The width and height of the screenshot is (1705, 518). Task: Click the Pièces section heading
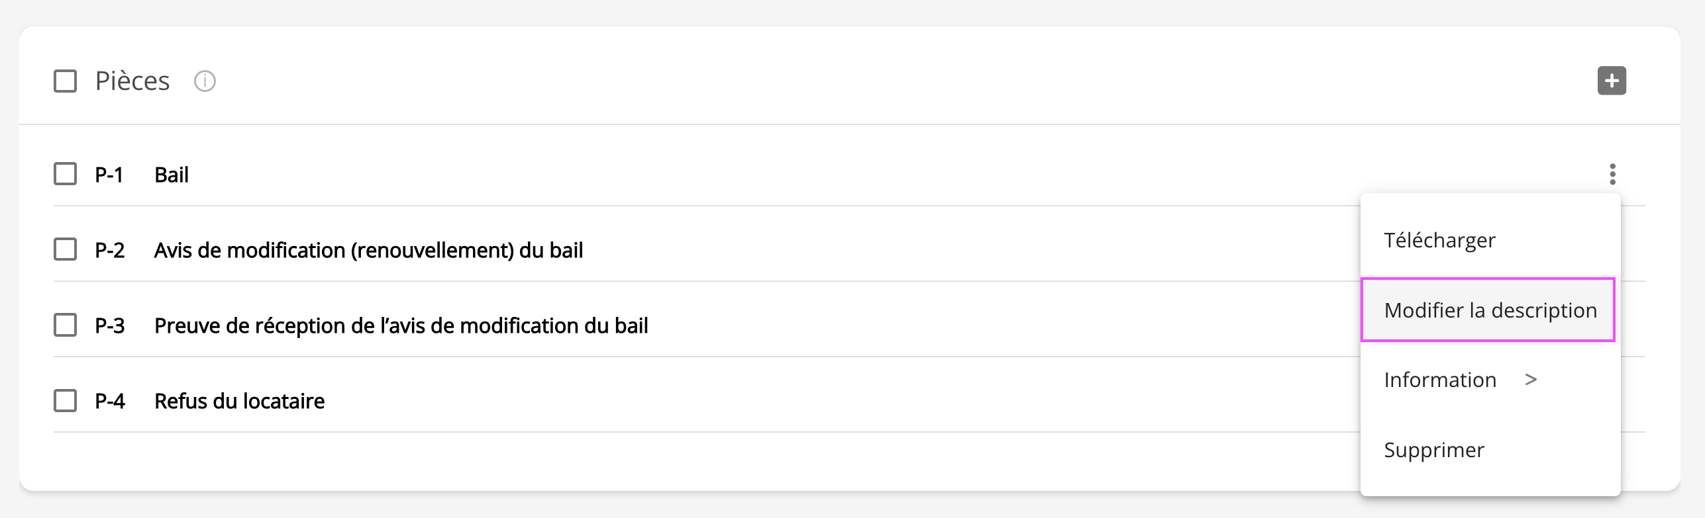click(x=132, y=81)
